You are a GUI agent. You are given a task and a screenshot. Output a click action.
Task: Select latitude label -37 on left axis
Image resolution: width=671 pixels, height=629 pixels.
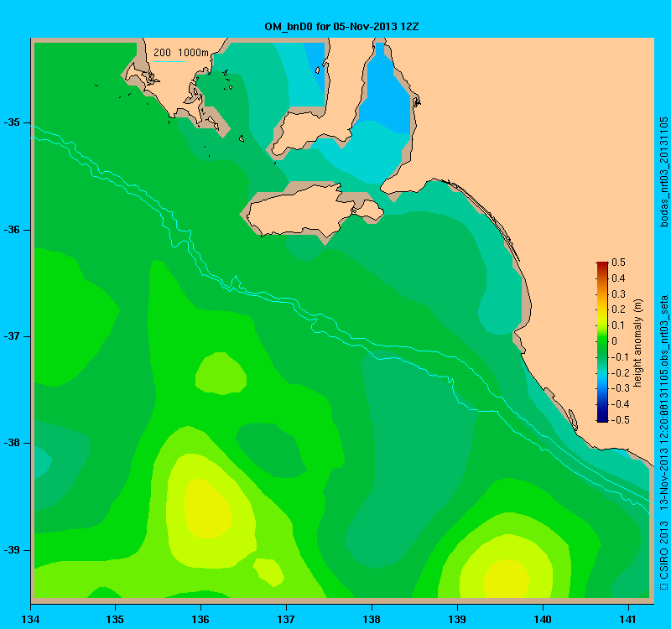12,336
